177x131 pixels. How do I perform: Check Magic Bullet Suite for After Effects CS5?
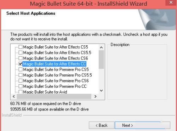click(21, 47)
